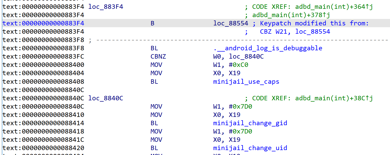The width and height of the screenshot is (390, 155).
Task: Click the BL mnemonic before minijail_use_caps
Action: (x=154, y=82)
